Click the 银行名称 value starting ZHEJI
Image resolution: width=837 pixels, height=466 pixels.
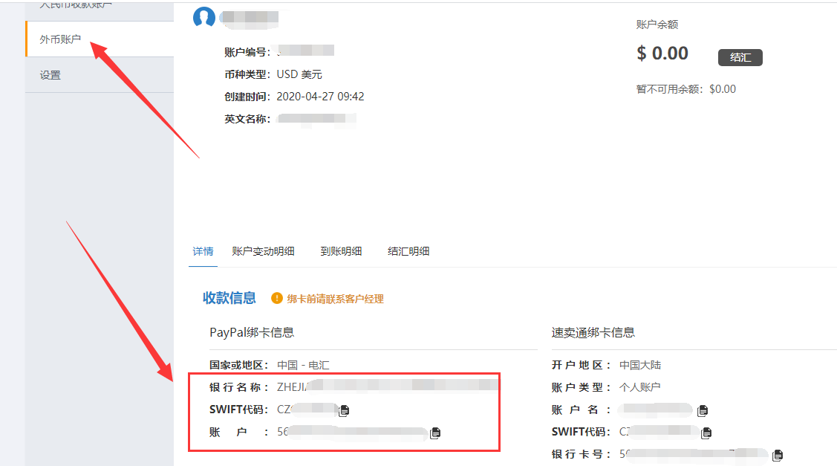pyautogui.click(x=388, y=386)
